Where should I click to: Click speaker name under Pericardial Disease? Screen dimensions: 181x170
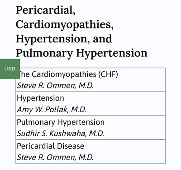point(55,157)
